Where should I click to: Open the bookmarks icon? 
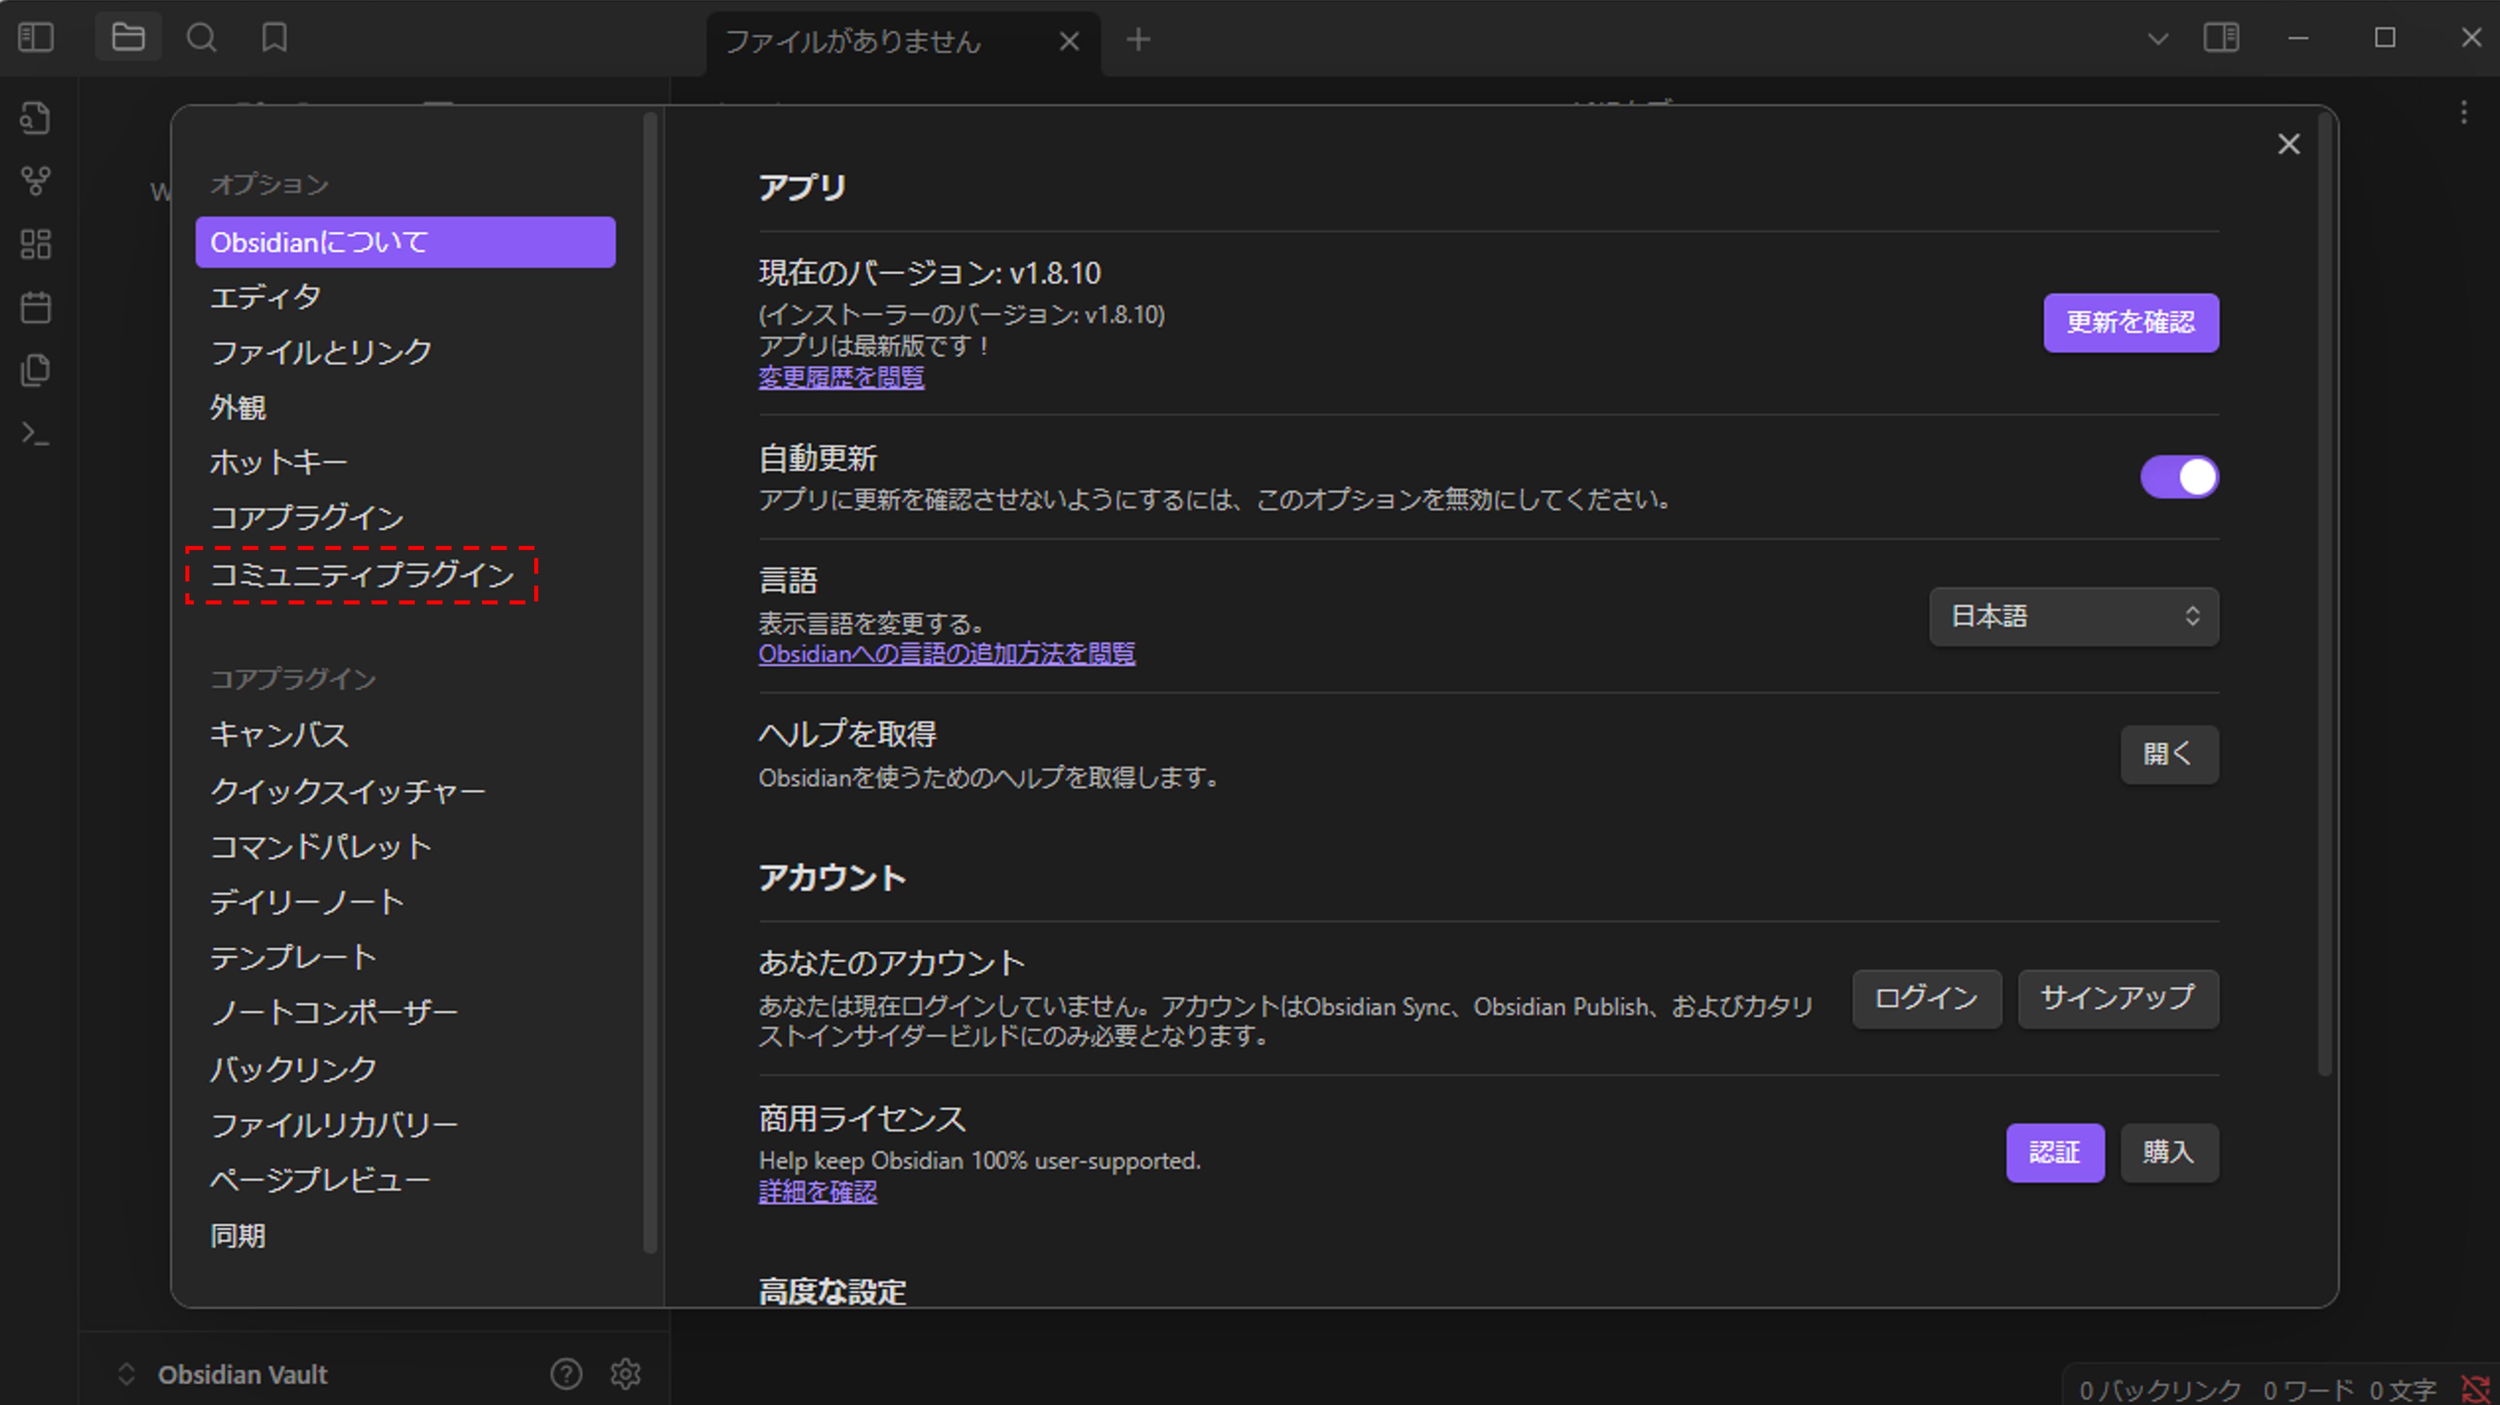[x=275, y=38]
